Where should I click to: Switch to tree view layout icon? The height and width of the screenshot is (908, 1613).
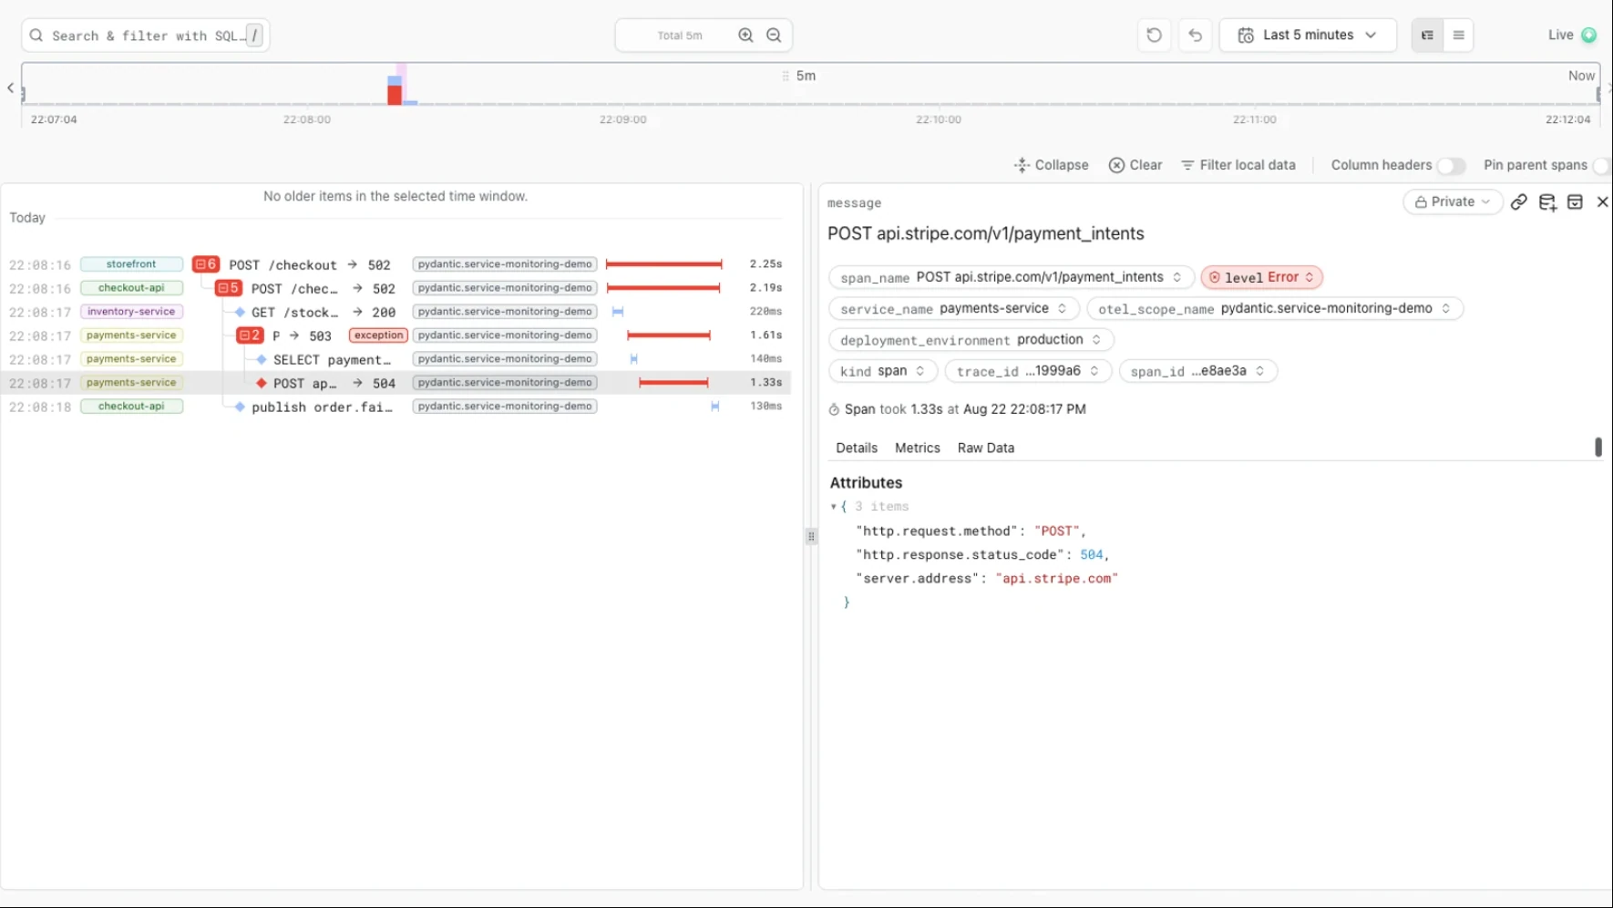coord(1427,36)
